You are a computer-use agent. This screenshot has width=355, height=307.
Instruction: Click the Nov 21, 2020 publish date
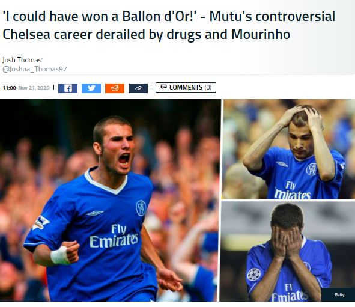coord(34,88)
